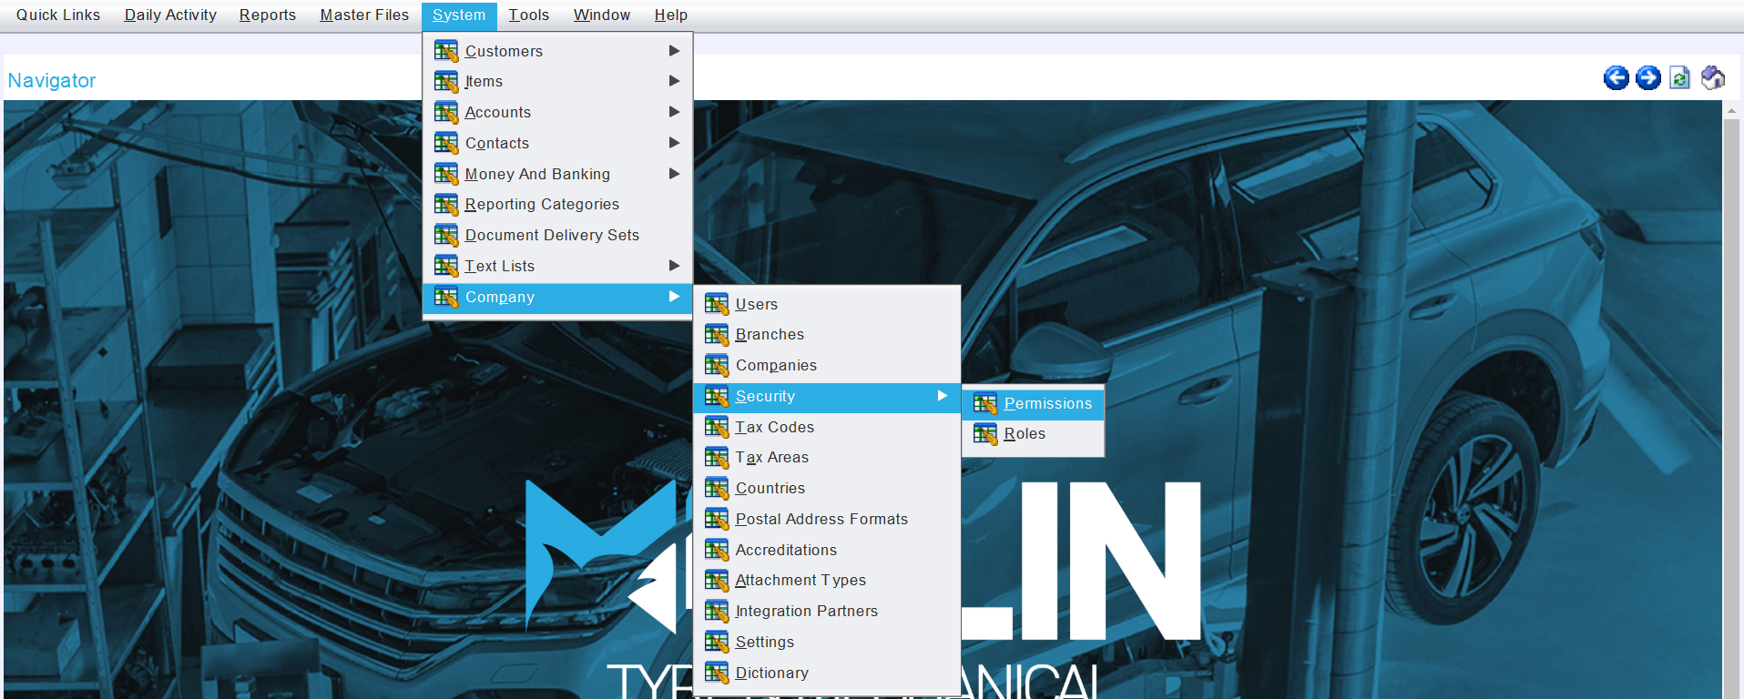Open the Window menu

pyautogui.click(x=602, y=15)
